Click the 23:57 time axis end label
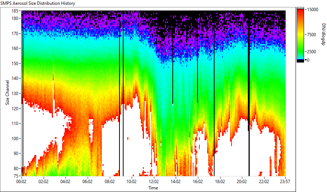The height and width of the screenshot is (192, 327). coord(285,182)
